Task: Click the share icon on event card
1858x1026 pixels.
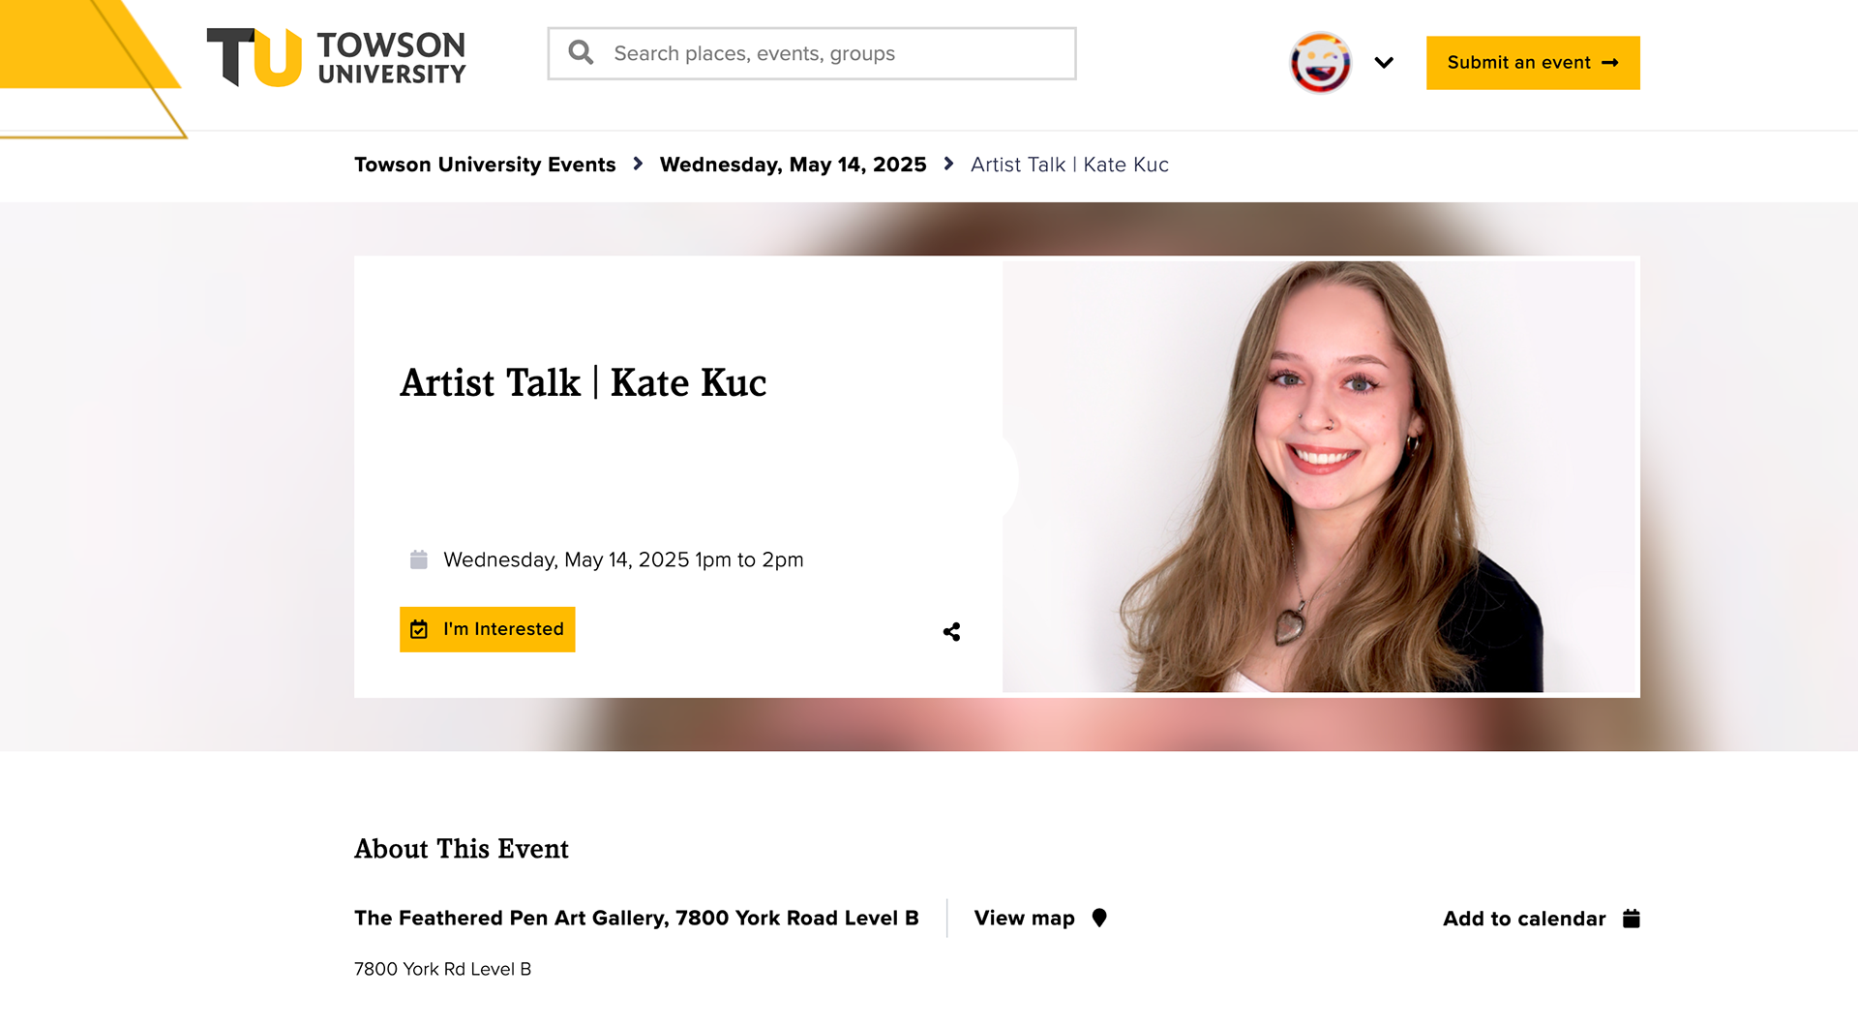Action: pos(951,632)
